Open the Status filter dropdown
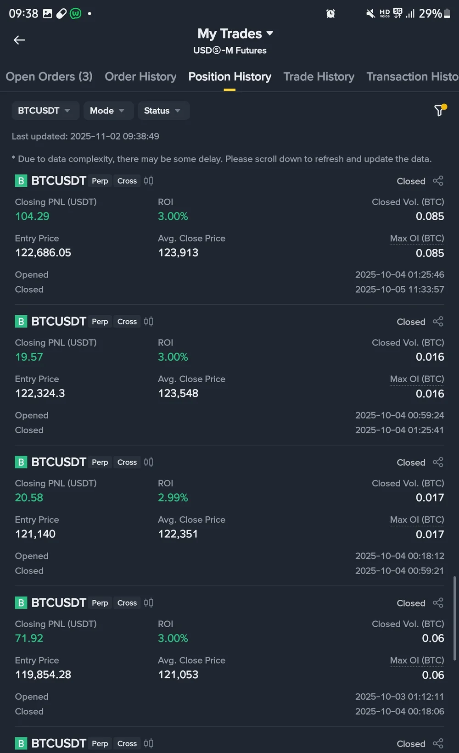This screenshot has height=753, width=459. point(163,111)
